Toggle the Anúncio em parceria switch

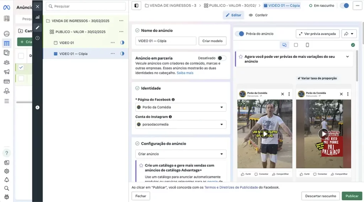pos(221,58)
